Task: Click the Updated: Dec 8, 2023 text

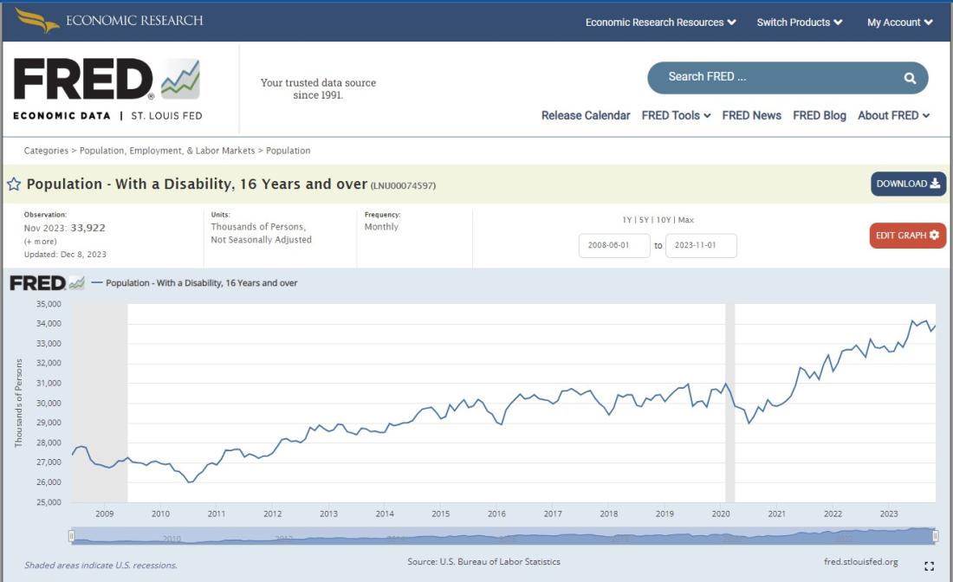Action: click(x=65, y=255)
